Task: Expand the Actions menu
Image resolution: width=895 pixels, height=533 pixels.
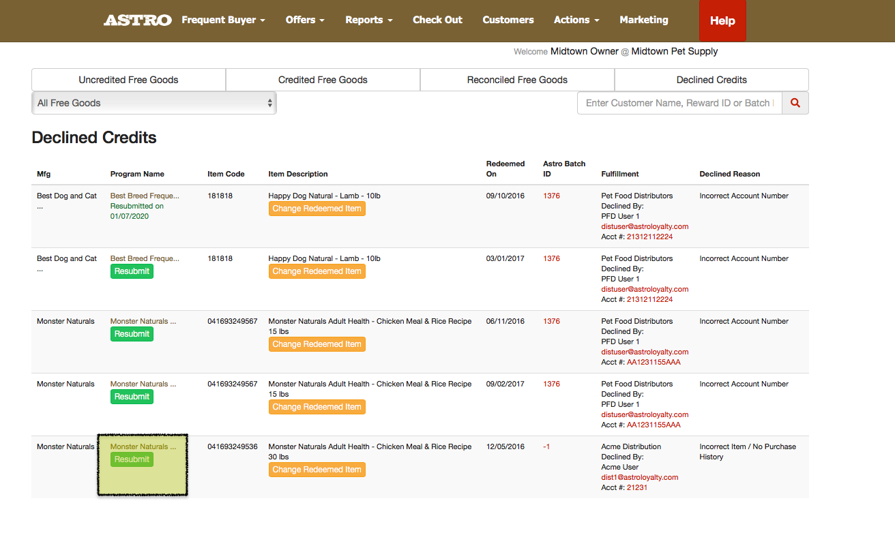Action: [x=576, y=20]
